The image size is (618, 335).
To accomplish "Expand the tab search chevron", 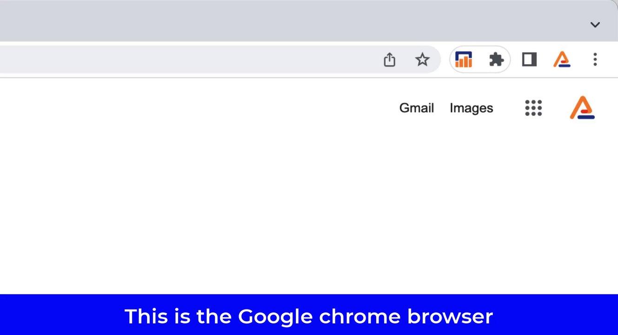I will [x=595, y=25].
